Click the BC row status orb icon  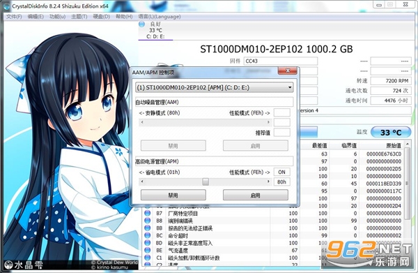coord(147,235)
